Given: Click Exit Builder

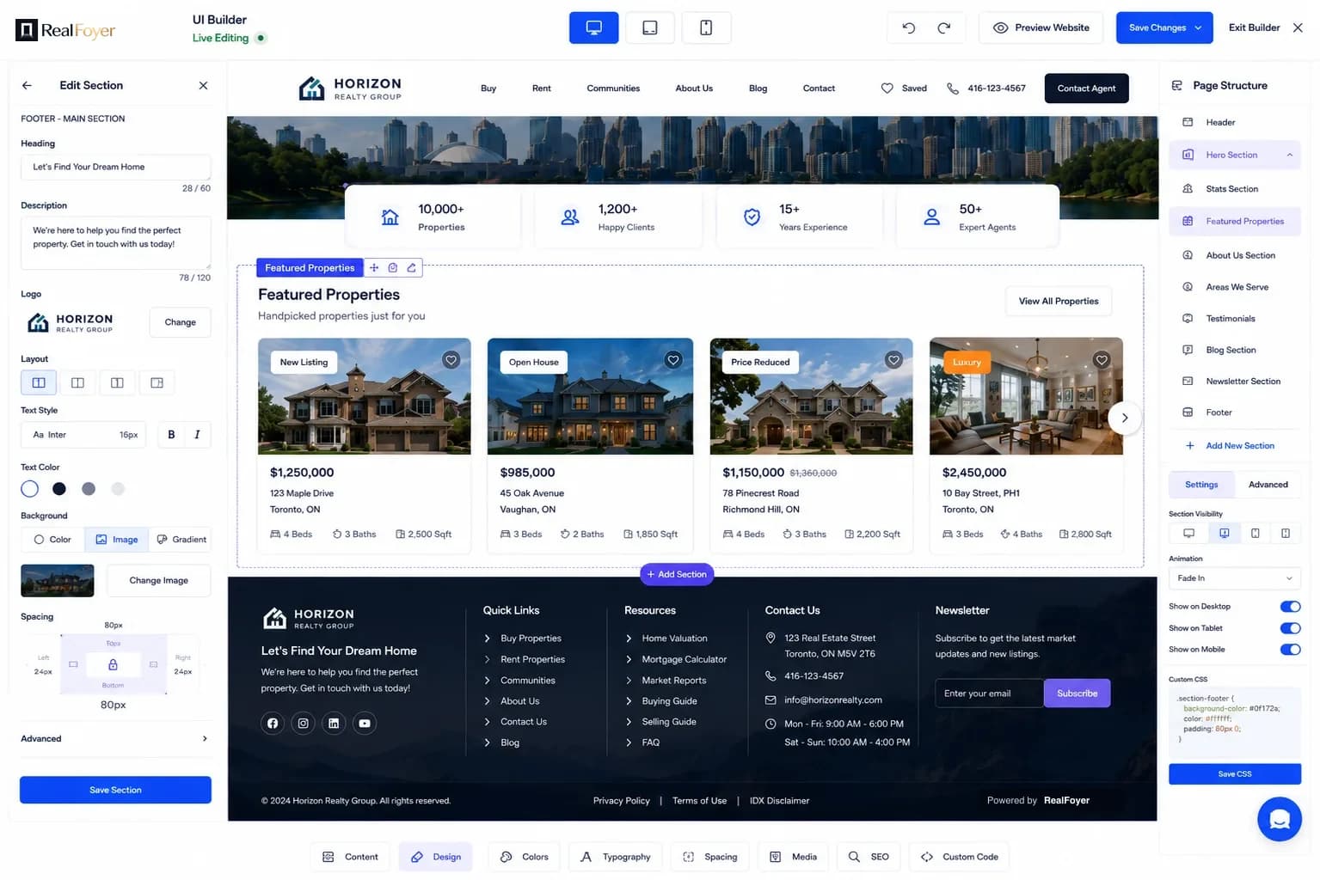Looking at the screenshot, I should click(1266, 27).
